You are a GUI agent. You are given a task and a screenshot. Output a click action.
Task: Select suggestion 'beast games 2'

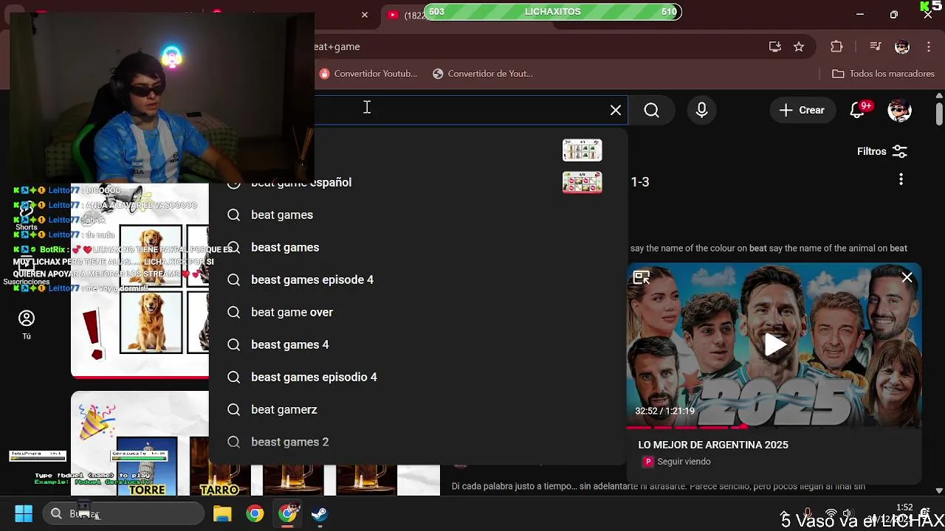pos(418,442)
